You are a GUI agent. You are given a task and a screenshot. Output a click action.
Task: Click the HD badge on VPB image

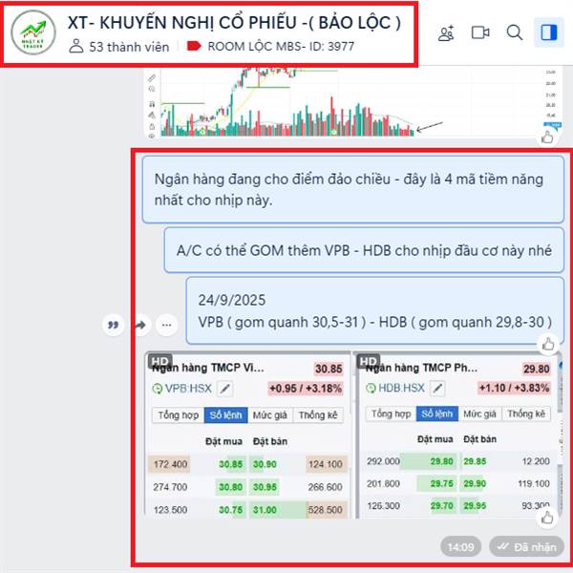(160, 361)
